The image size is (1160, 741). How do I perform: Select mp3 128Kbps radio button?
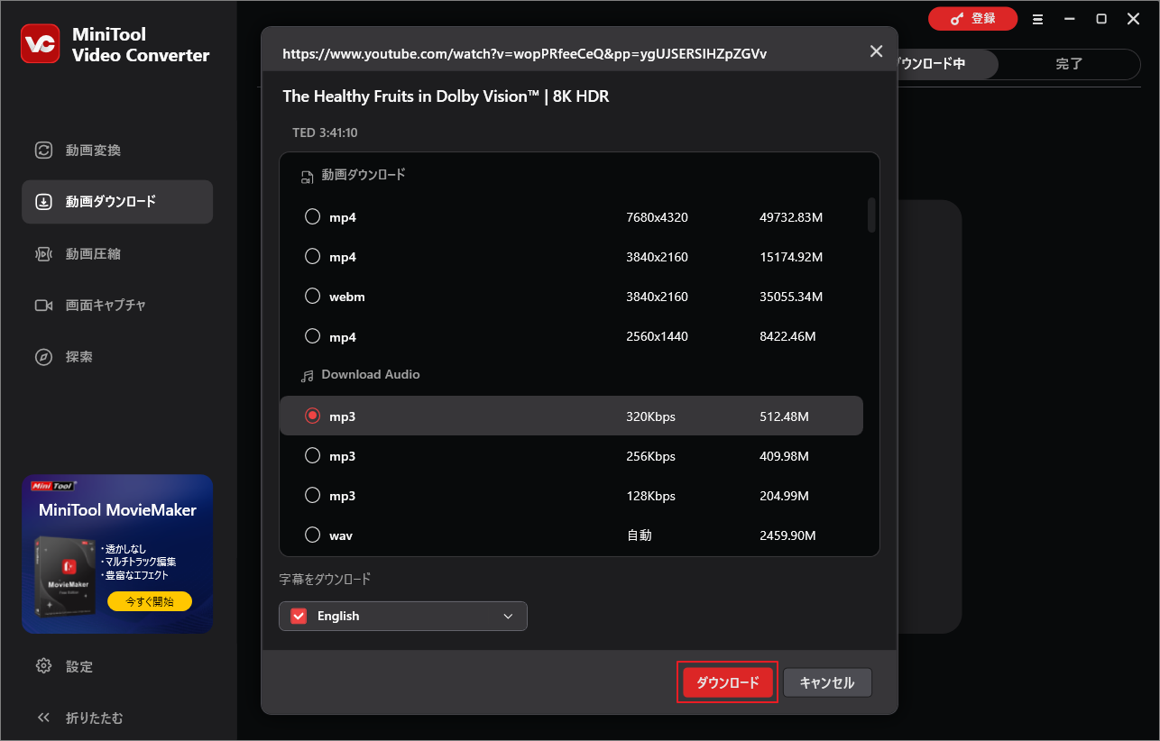tap(312, 495)
